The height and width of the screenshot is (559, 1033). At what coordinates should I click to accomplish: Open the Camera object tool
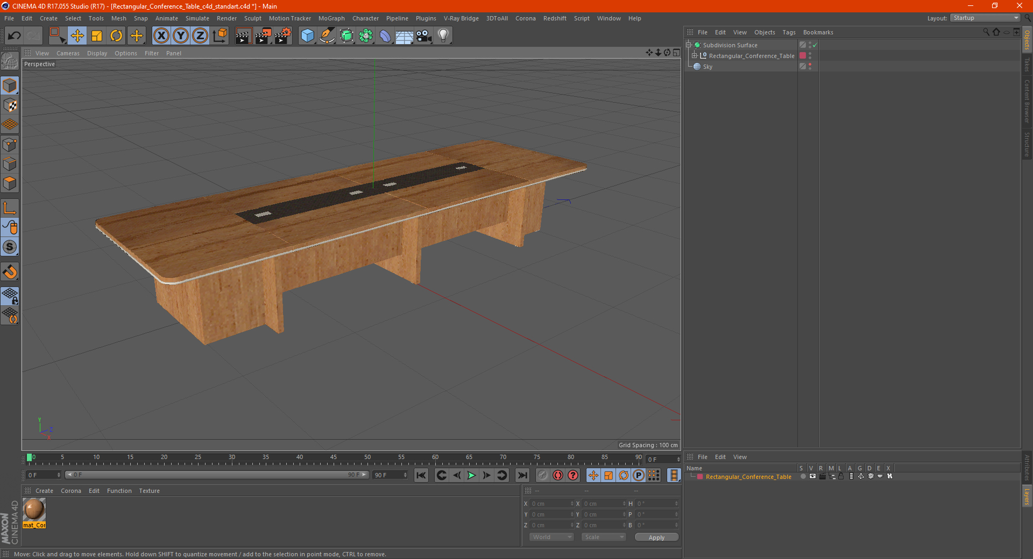click(424, 36)
